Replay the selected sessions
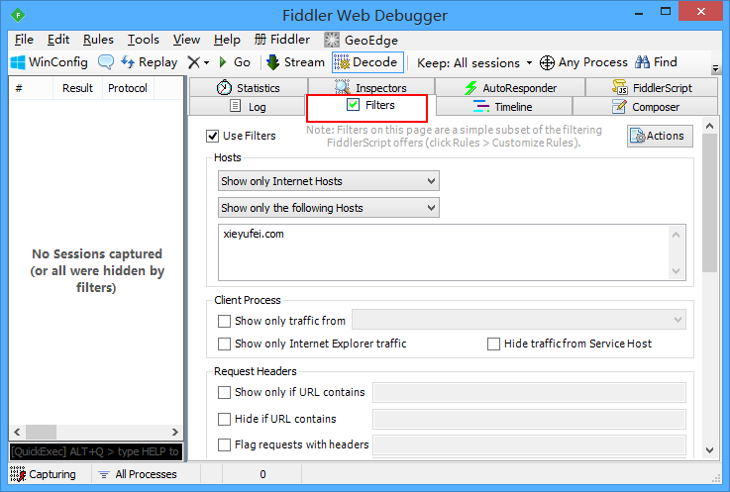730x492 pixels. point(149,62)
